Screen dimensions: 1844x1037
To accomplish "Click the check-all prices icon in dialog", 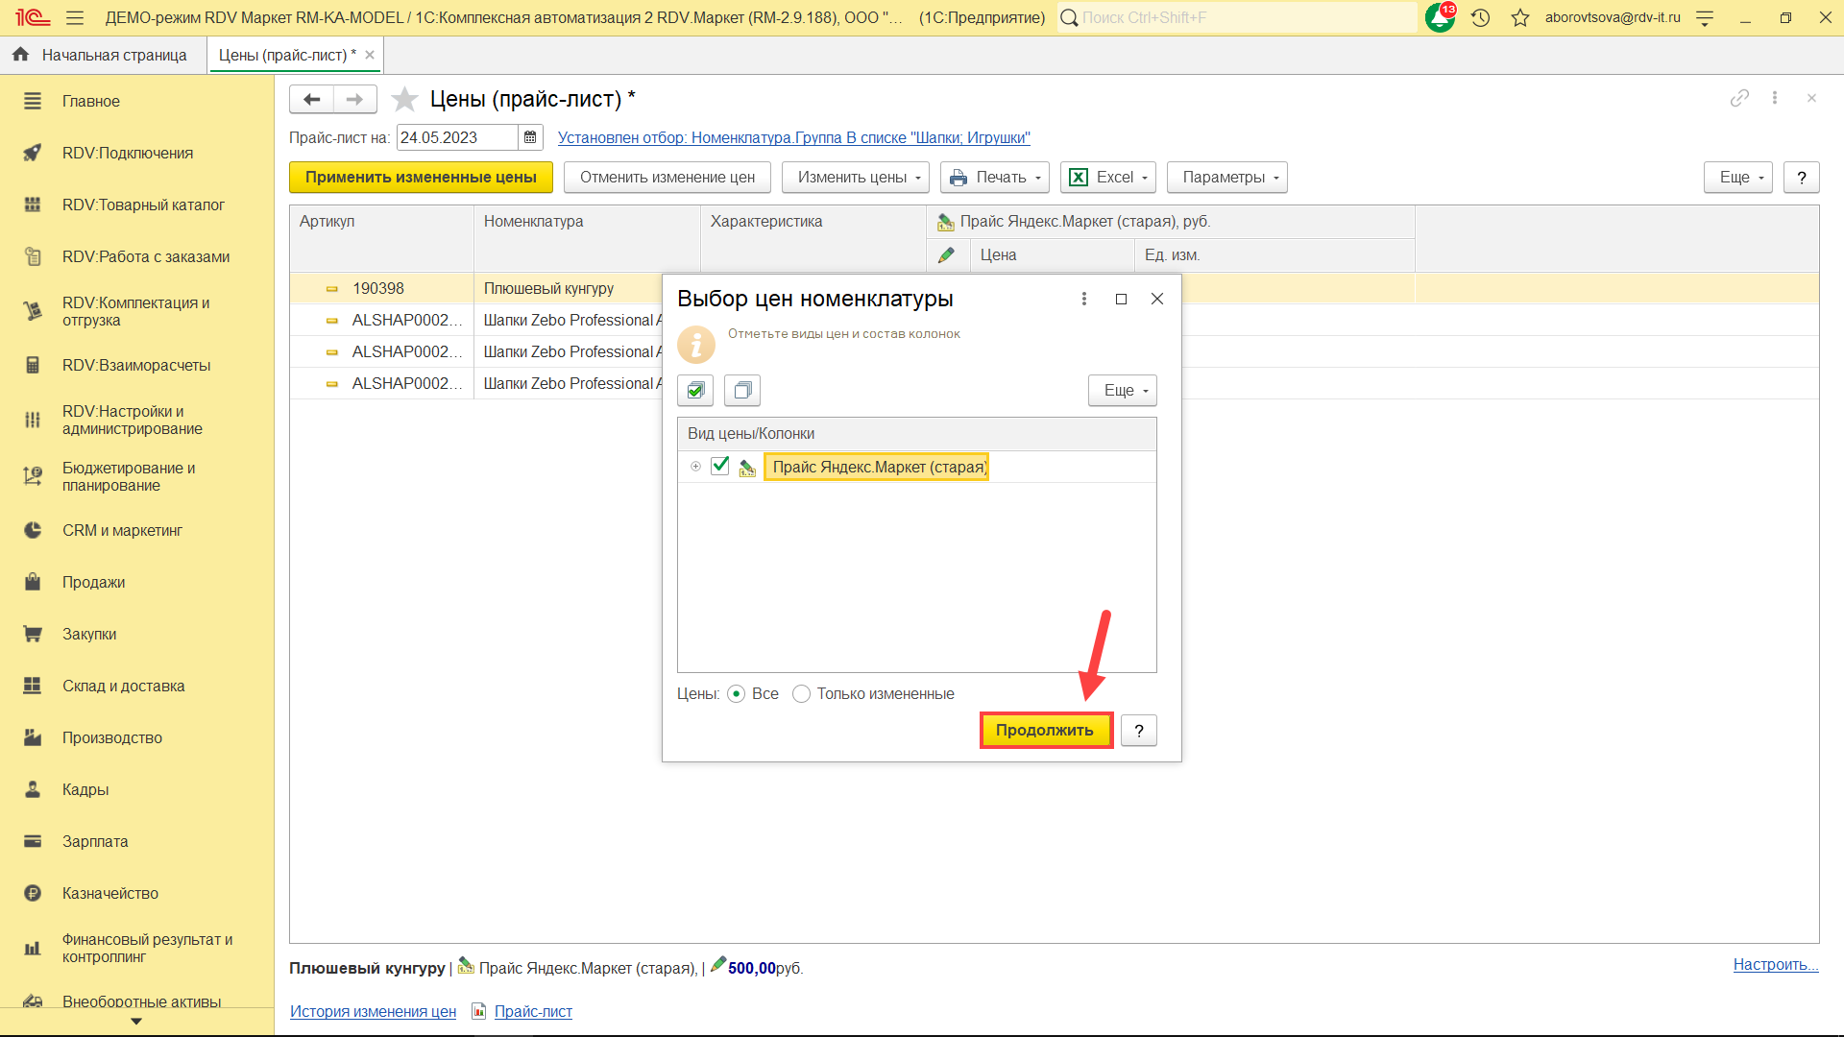I will coord(695,391).
